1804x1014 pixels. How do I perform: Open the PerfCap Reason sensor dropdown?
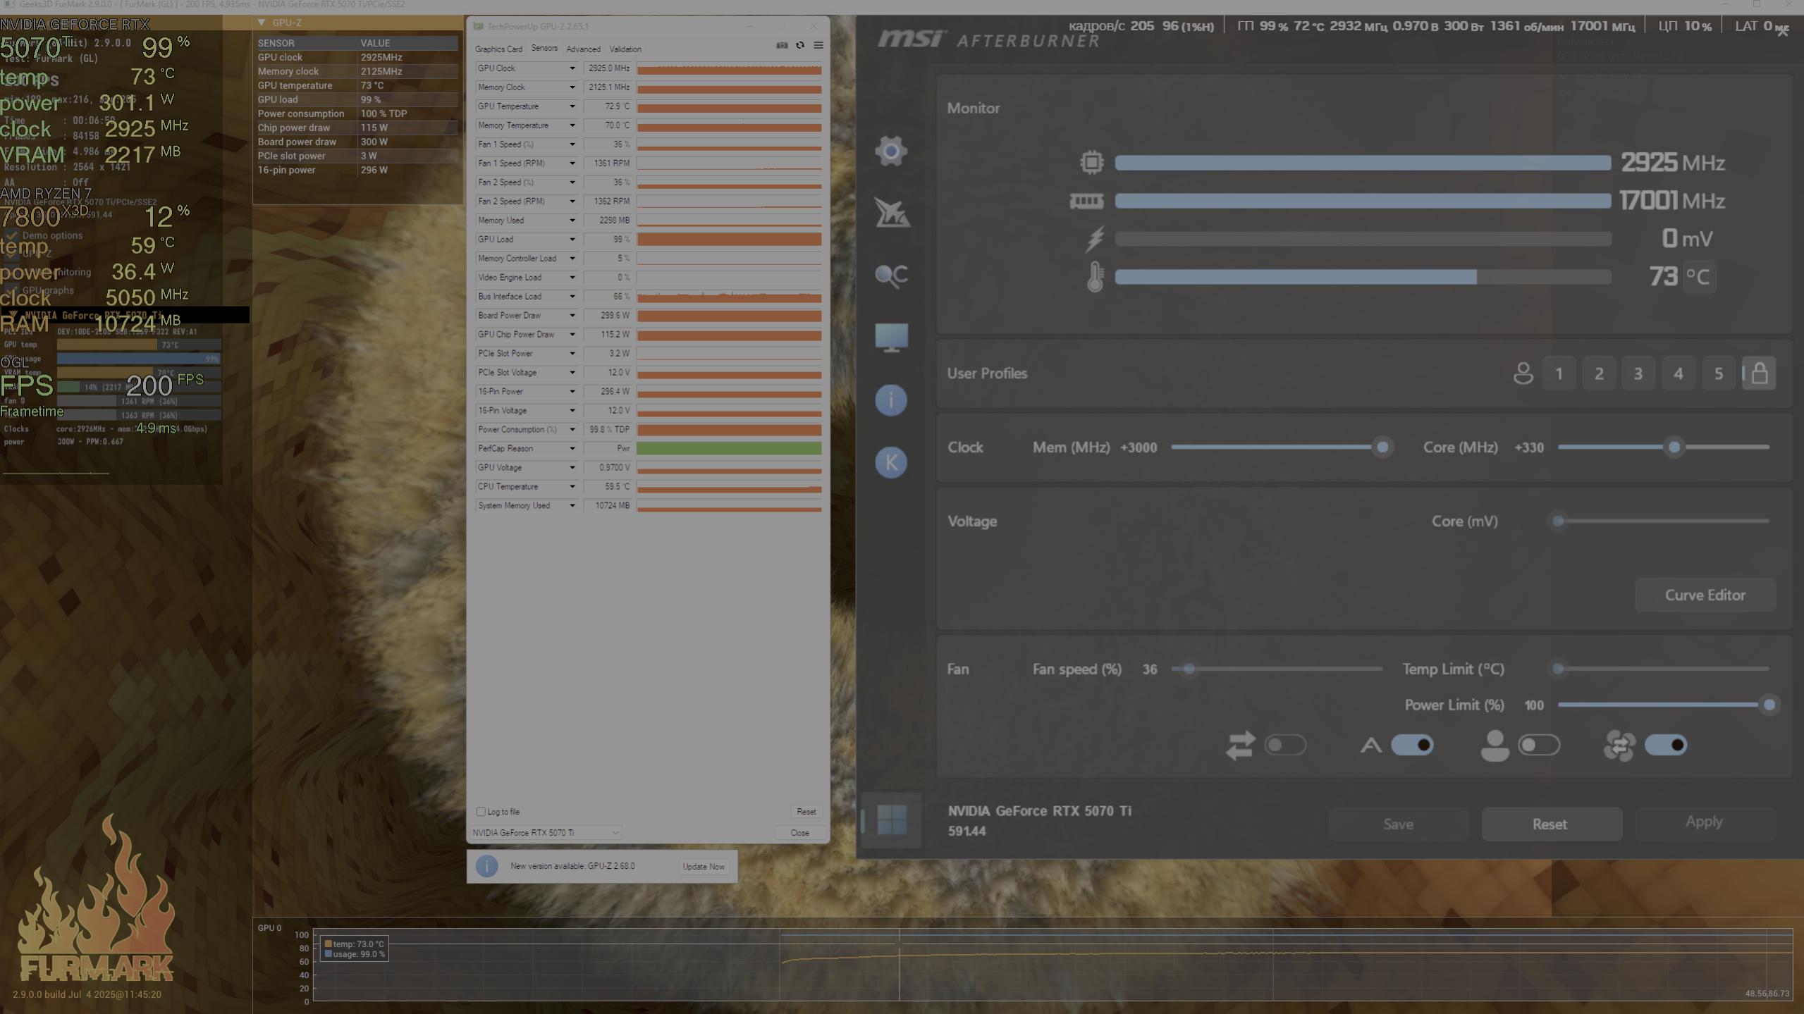(572, 448)
